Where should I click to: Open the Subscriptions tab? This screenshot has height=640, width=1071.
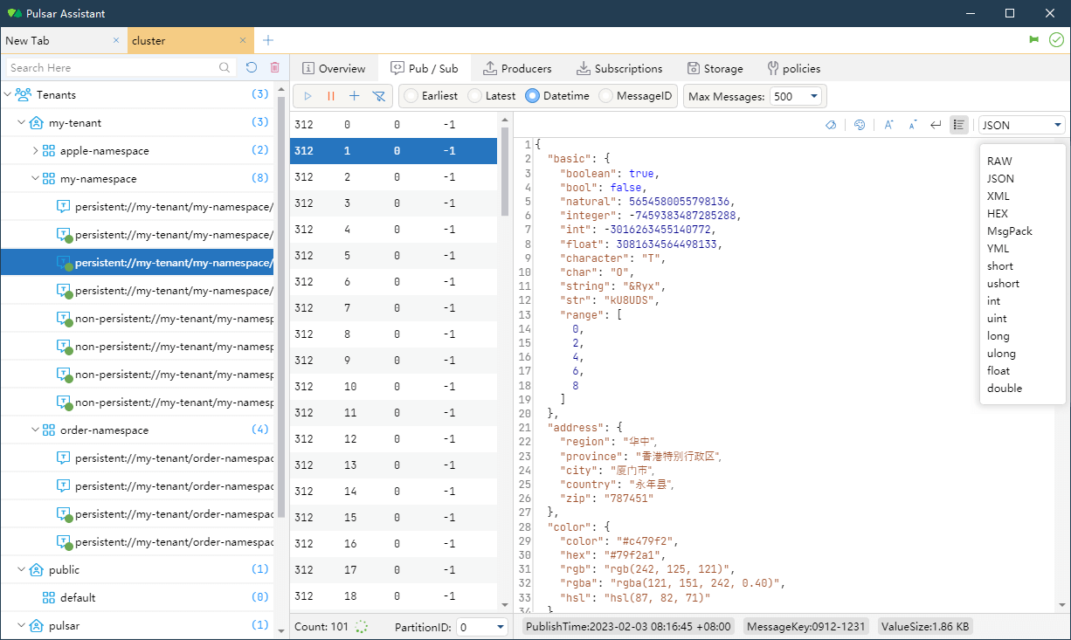(620, 68)
